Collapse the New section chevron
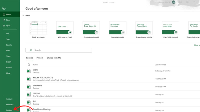Viewport: 200px width, 112px height. 23,15
